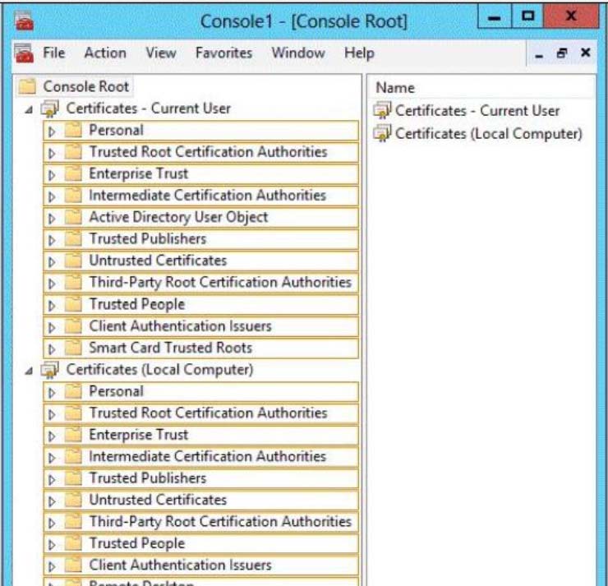This screenshot has height=586, width=608.
Task: Click folder icon of Active Directory User Object
Action: [73, 217]
